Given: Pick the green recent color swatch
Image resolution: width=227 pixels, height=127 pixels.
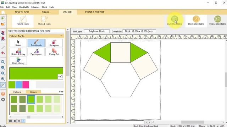Looking at the screenshot, I should tap(12, 85).
